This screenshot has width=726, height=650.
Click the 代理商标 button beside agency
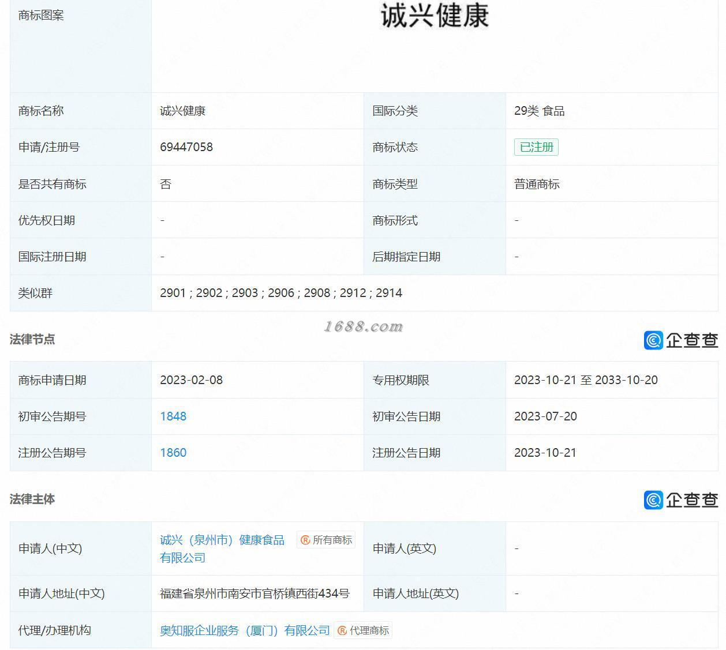point(363,630)
